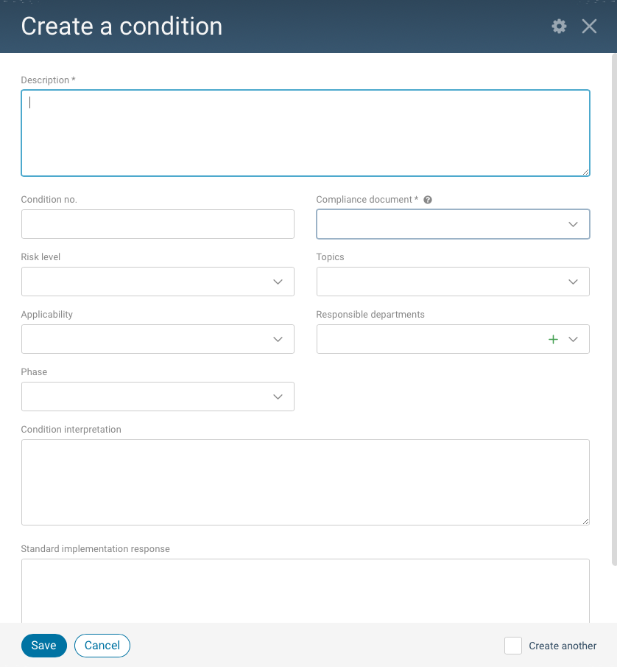Click inside the Description text area
Image resolution: width=617 pixels, height=667 pixels.
(306, 131)
